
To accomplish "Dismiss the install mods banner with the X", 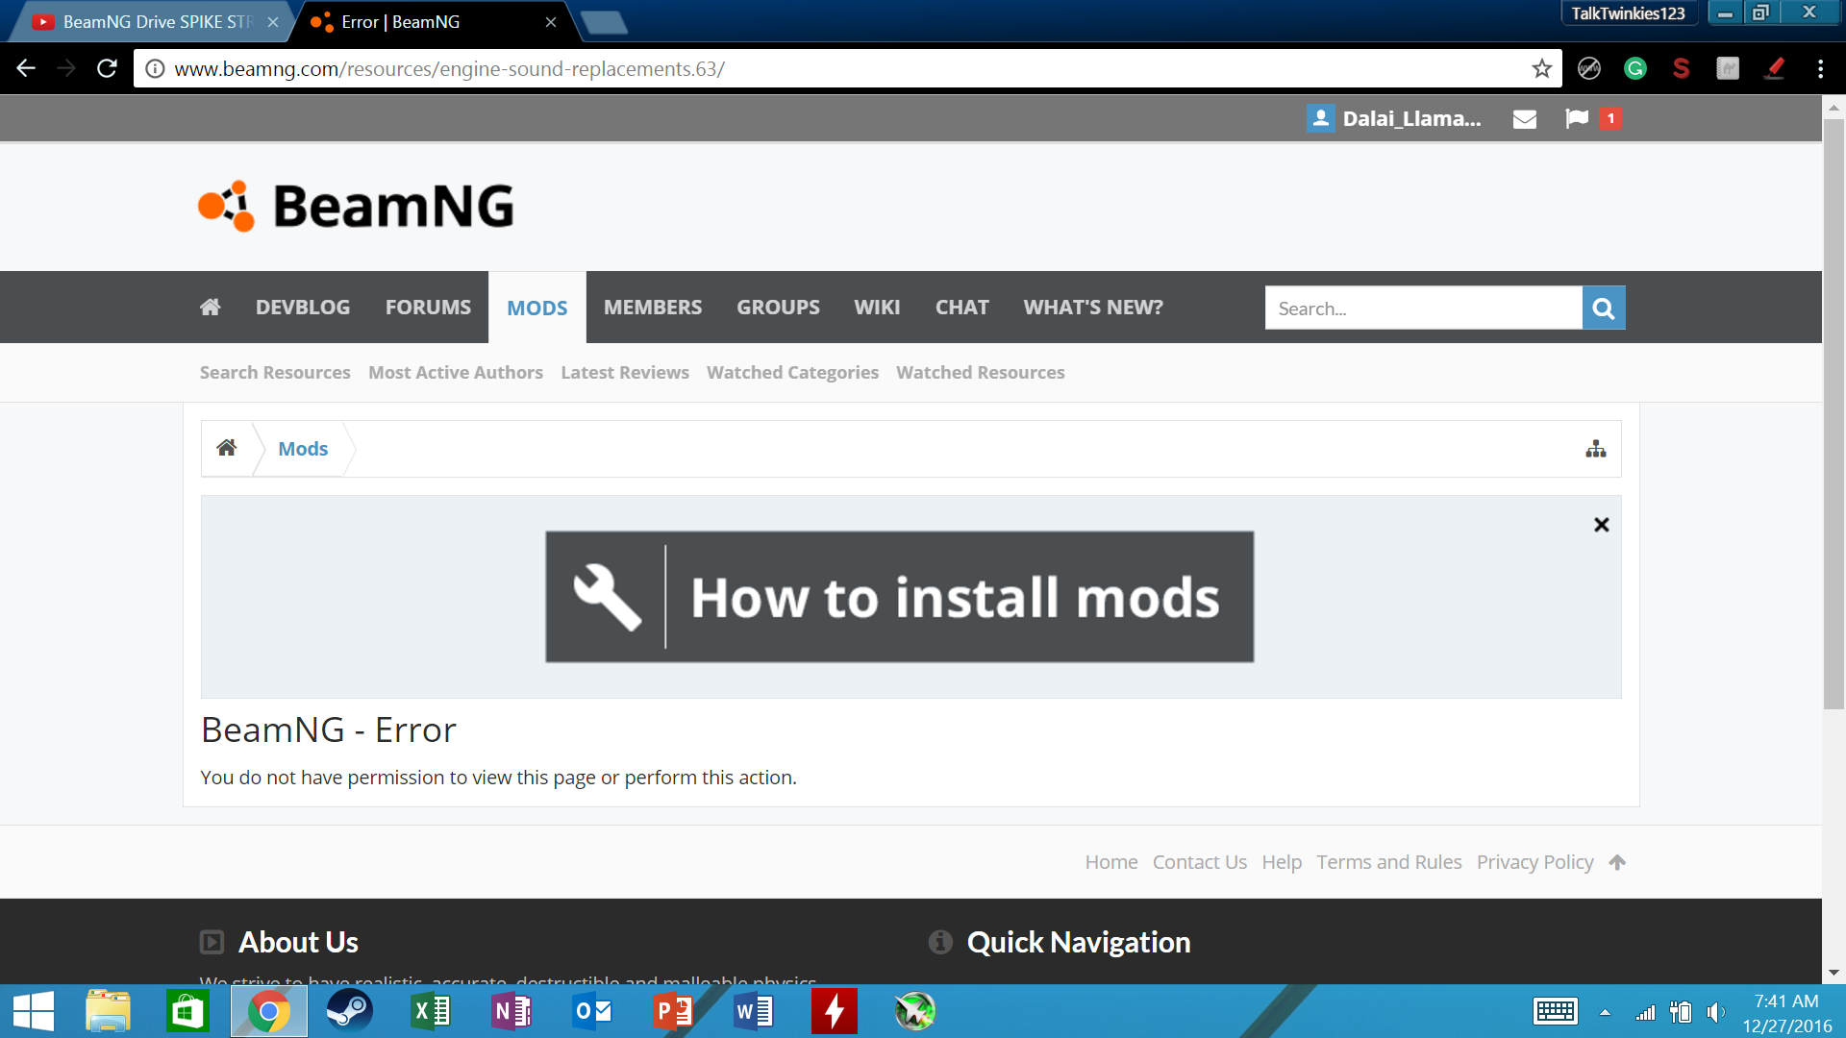I will 1601,525.
